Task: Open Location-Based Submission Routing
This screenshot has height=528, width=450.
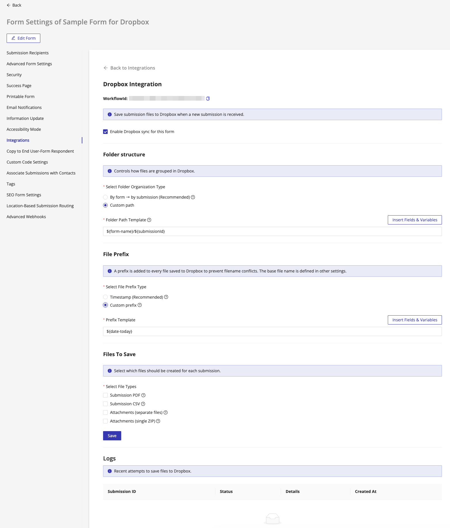Action: [x=40, y=206]
